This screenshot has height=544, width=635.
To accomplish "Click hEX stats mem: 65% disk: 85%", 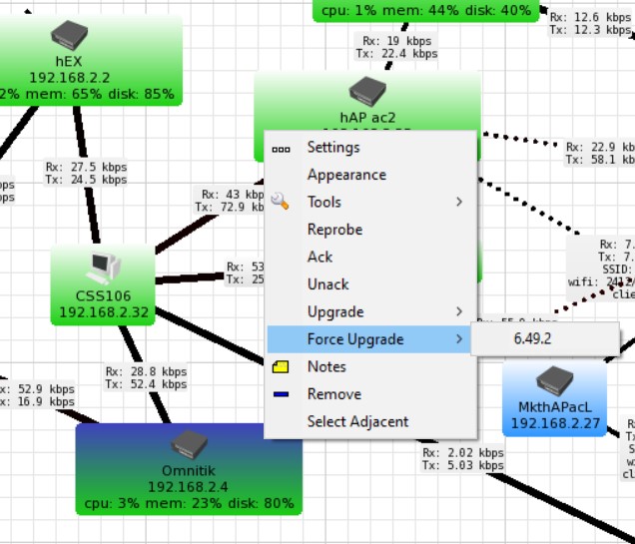I will point(100,94).
